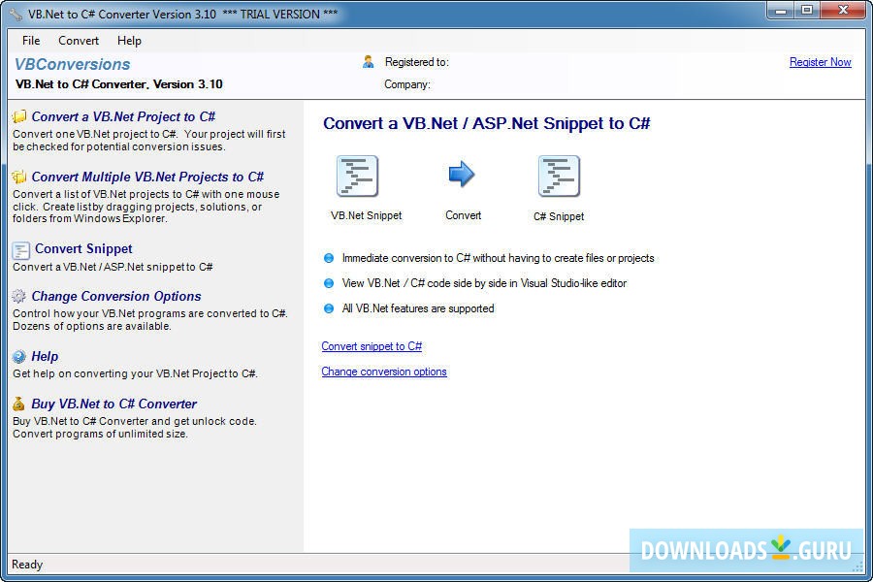Click the multiple projects folders icon
The image size is (873, 582).
19,177
